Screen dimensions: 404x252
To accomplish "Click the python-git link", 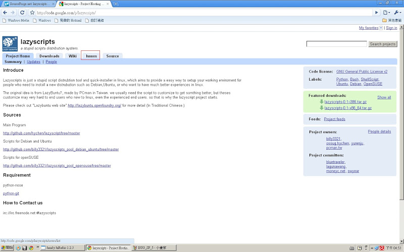I will (x=11, y=194).
